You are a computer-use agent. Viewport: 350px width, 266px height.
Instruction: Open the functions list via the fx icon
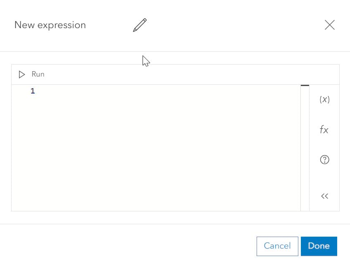click(324, 129)
